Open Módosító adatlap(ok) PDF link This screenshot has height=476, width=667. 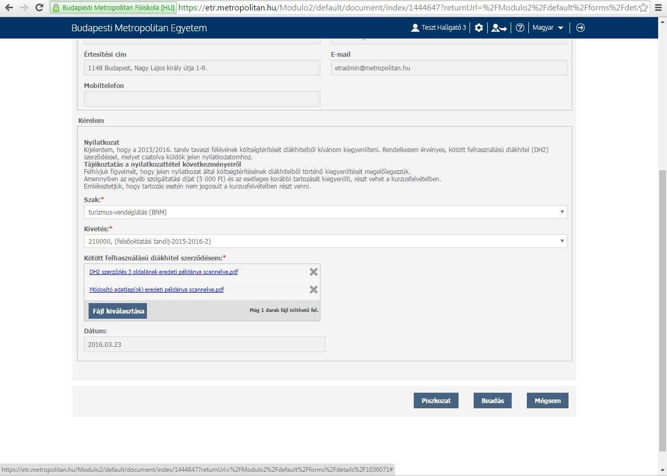click(x=157, y=290)
